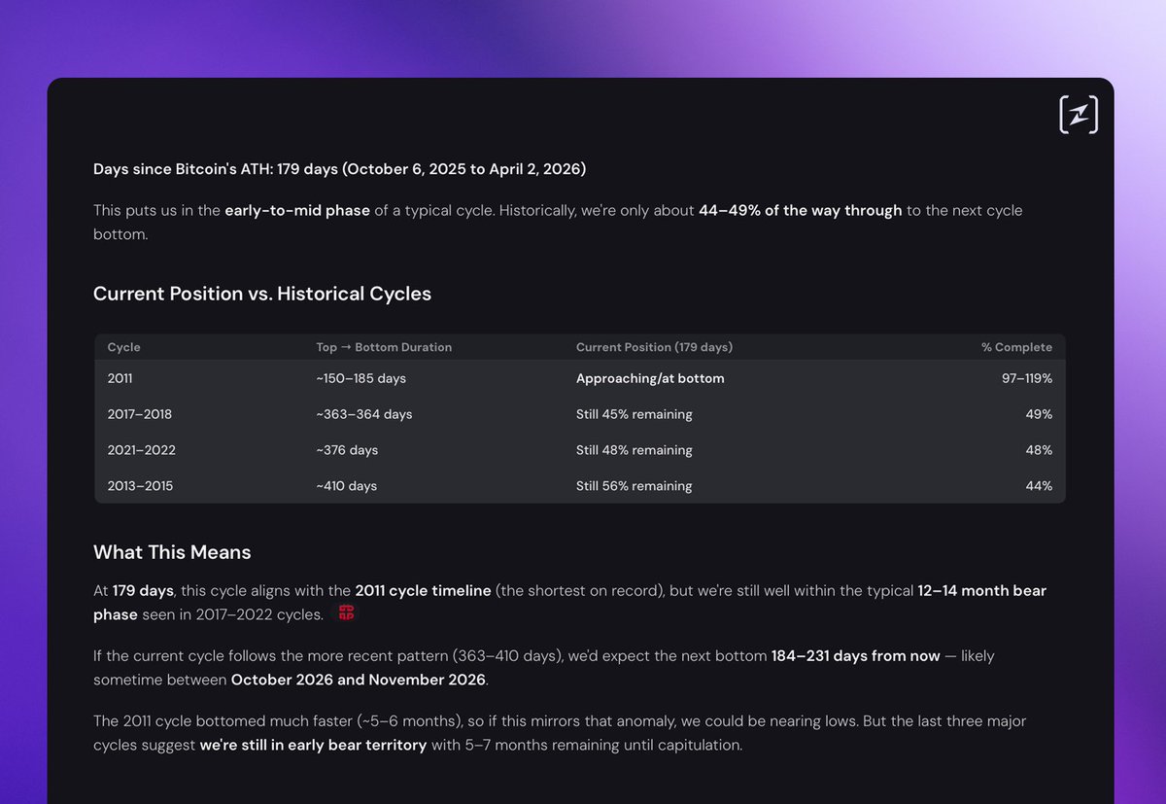
Task: Click the 184–231 days from now text
Action: pos(855,656)
